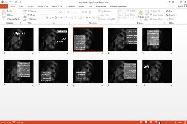Screen dimensions: 187x124
Task: Click the Undo arrow icon
Action: [x=11, y=2]
